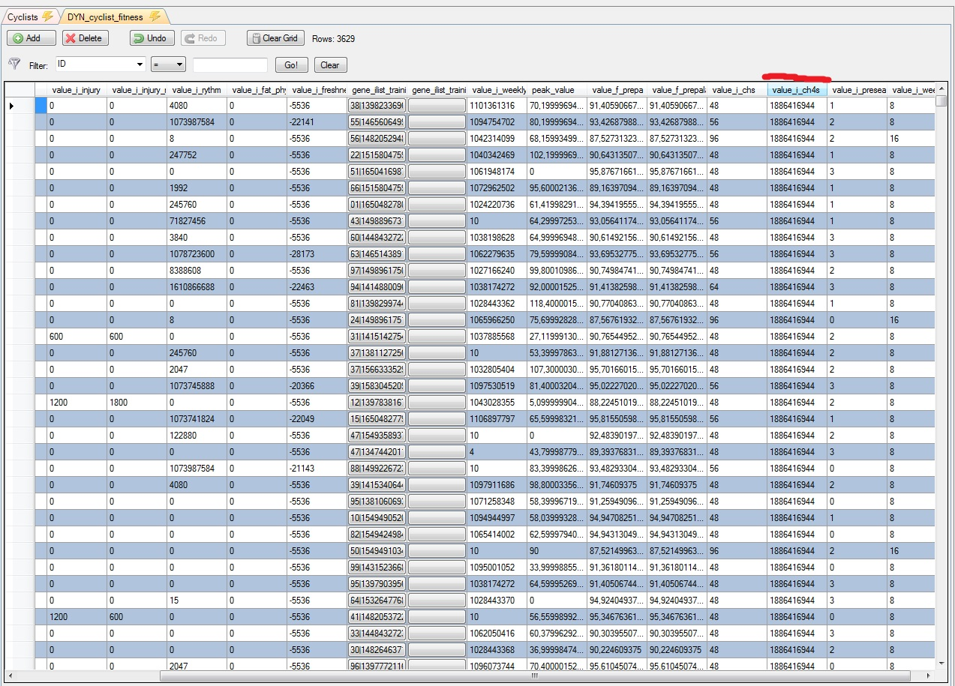Viewport: 955px width, 686px height.
Task: Click the value_i_rythm column header
Action: click(197, 90)
